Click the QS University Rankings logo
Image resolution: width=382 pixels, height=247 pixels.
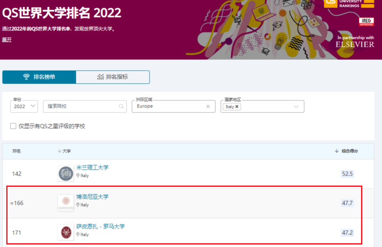click(x=349, y=4)
